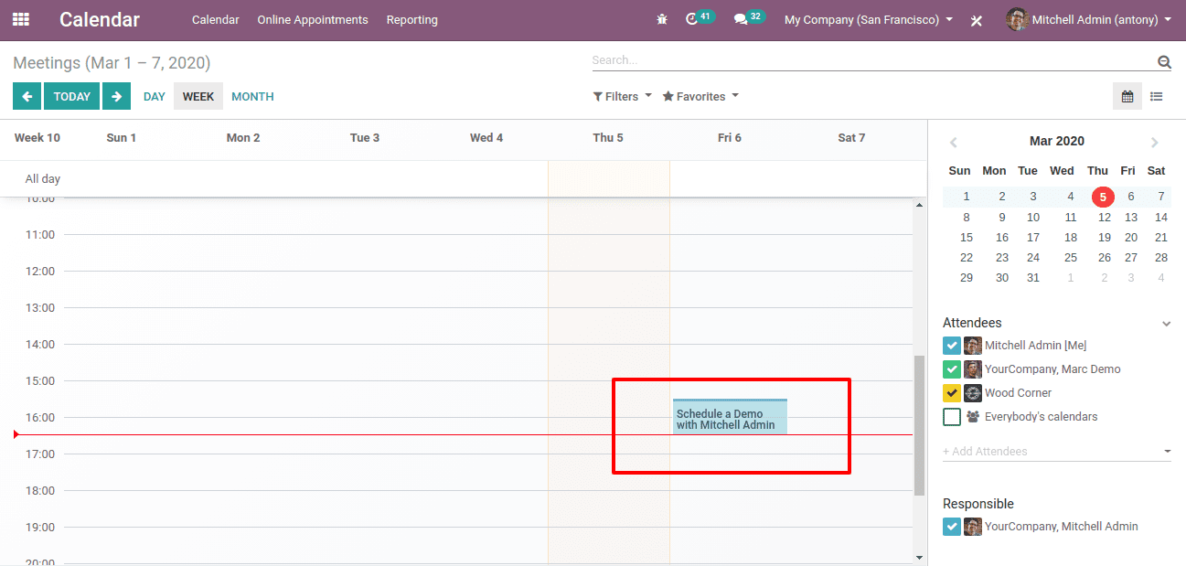Select March 11 in mini calendar
This screenshot has width=1186, height=566.
1071,218
